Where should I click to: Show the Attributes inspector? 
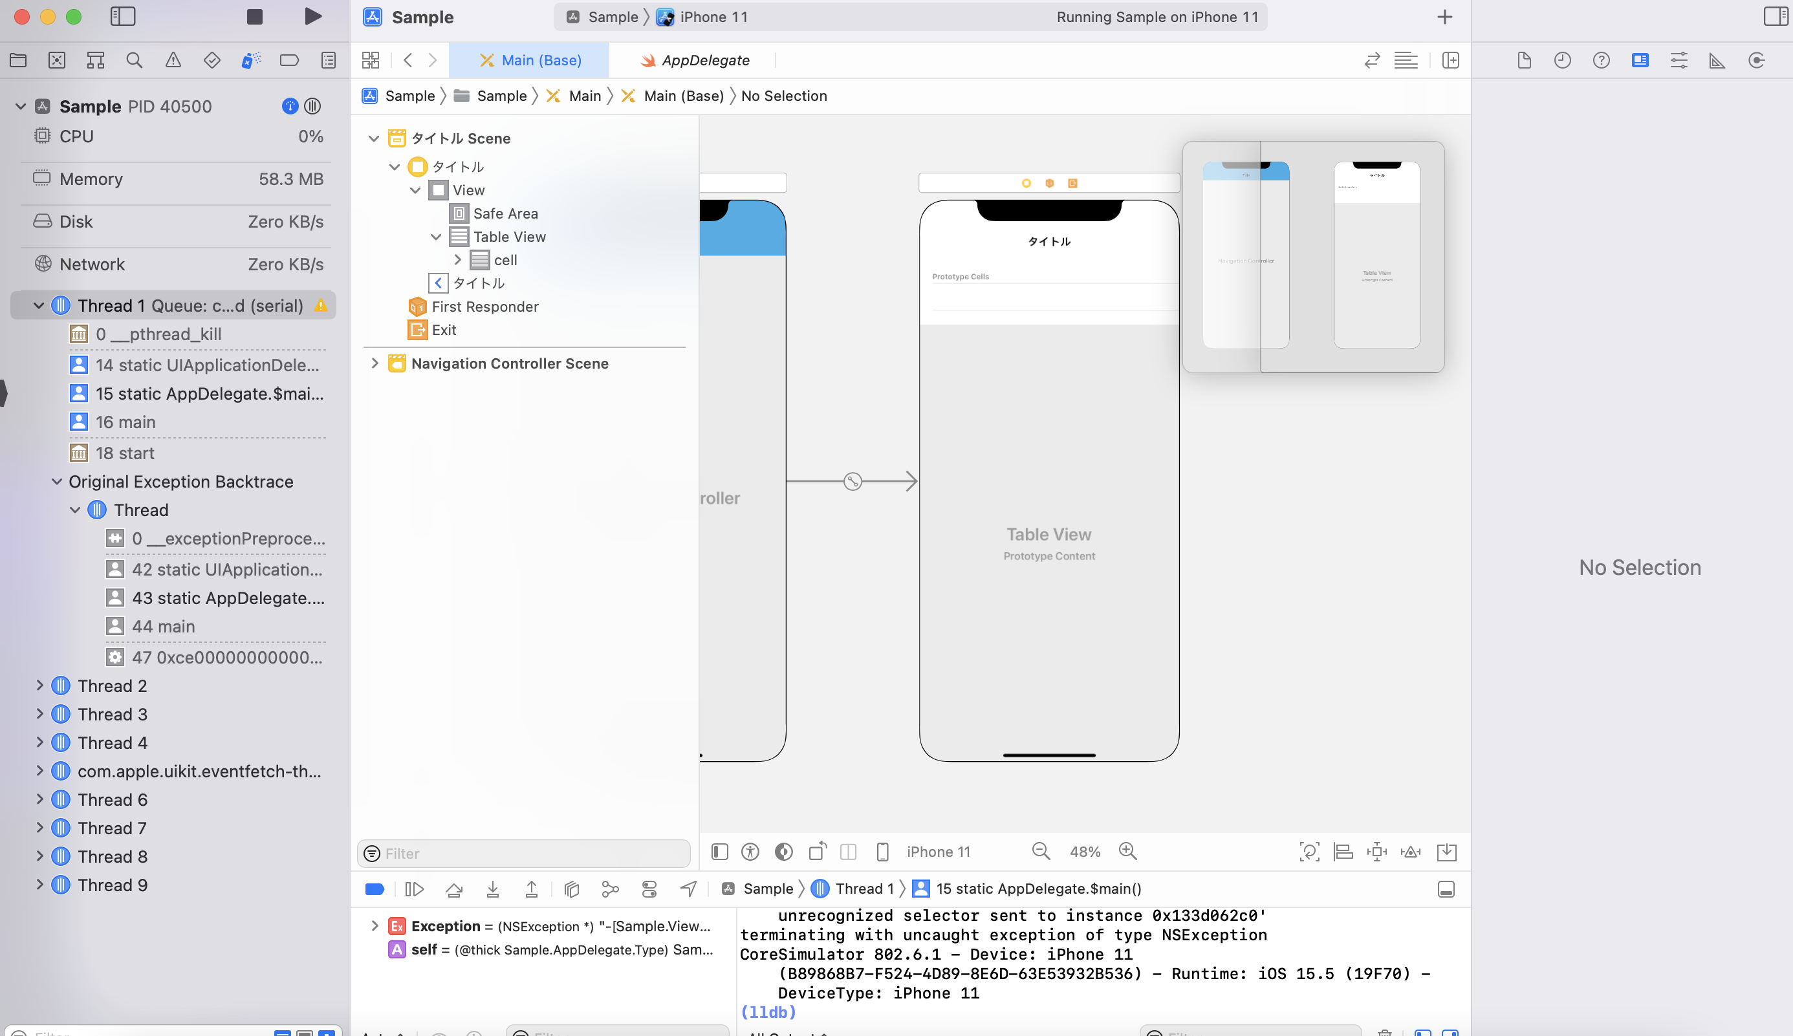click(x=1679, y=61)
